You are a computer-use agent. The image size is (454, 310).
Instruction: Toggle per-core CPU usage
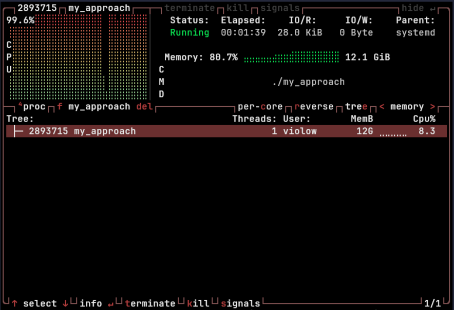pyautogui.click(x=260, y=107)
